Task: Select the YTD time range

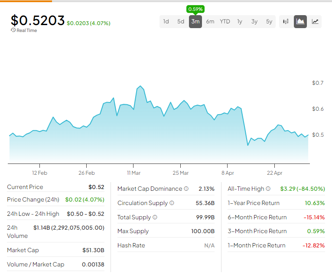Action: (x=225, y=21)
